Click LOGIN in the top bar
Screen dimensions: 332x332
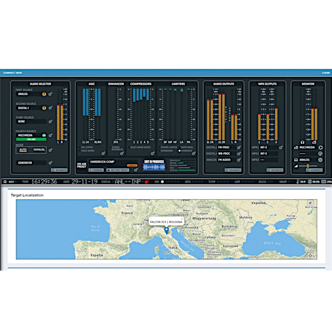(x=325, y=73)
